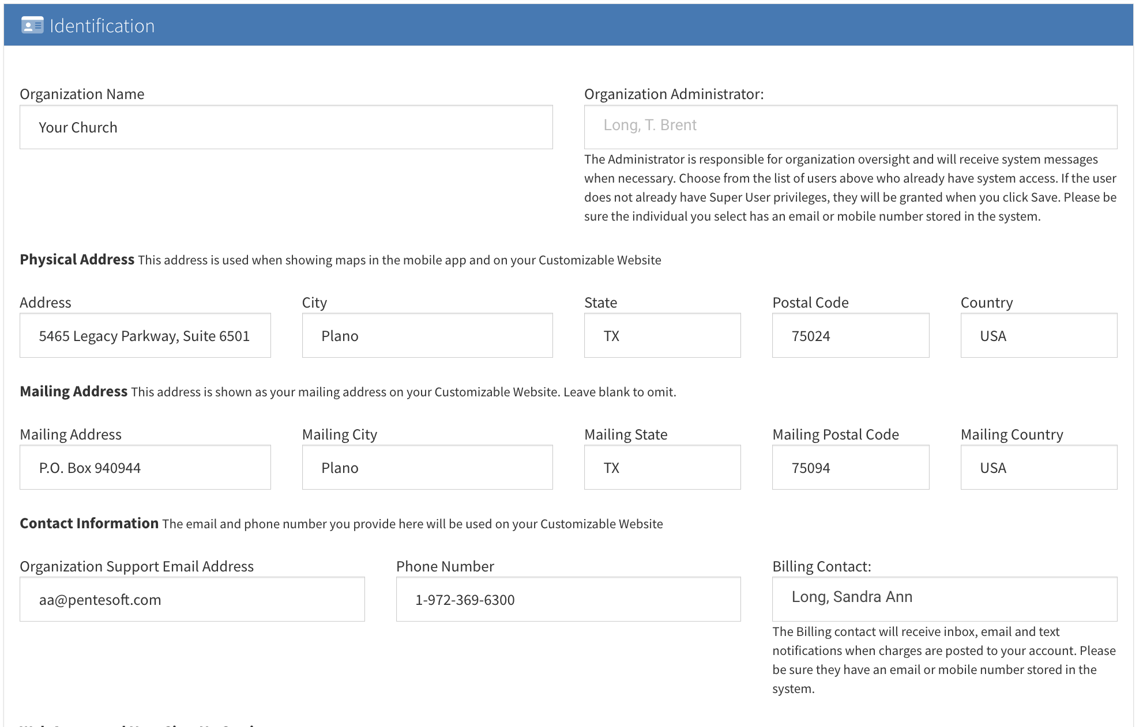Click the physical Postal Code 75024 field
This screenshot has height=727, width=1143.
click(850, 336)
